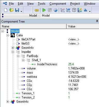Click the yellow link toolbar icon
This screenshot has height=107, width=99.
(x=37, y=10)
